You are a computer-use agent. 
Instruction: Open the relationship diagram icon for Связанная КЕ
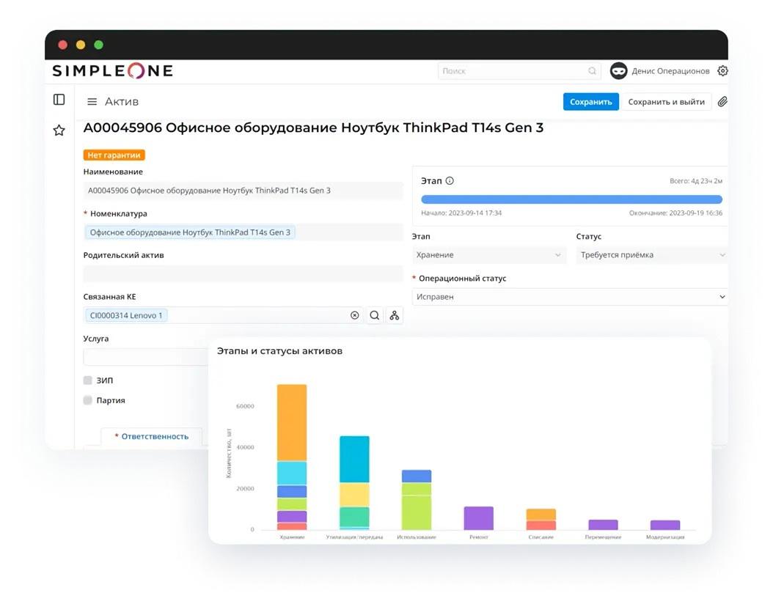click(x=395, y=315)
